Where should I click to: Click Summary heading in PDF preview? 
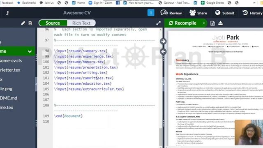pos(182,60)
